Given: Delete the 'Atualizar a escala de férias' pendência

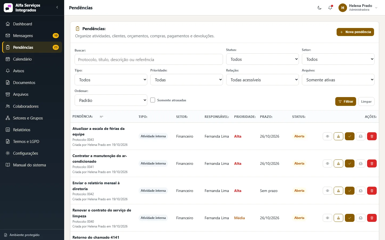Looking at the screenshot, I should point(372,136).
